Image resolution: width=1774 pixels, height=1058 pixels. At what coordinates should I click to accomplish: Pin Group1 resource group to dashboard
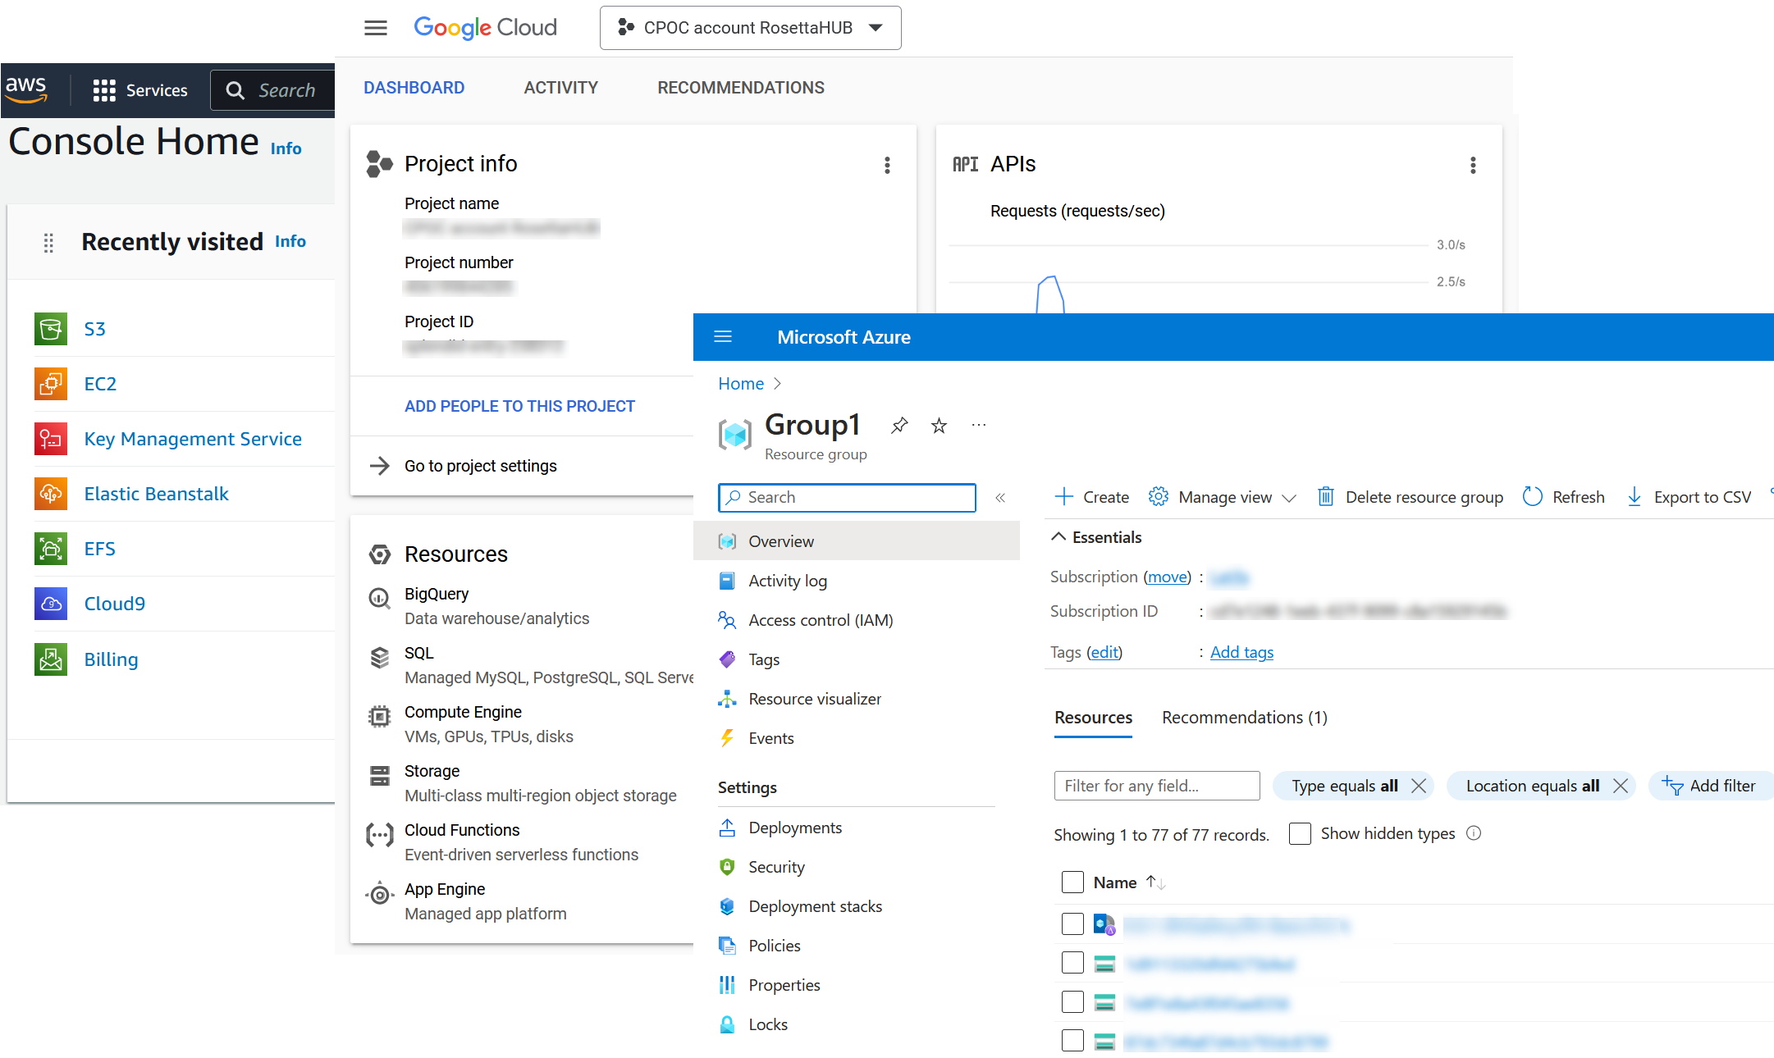point(899,425)
